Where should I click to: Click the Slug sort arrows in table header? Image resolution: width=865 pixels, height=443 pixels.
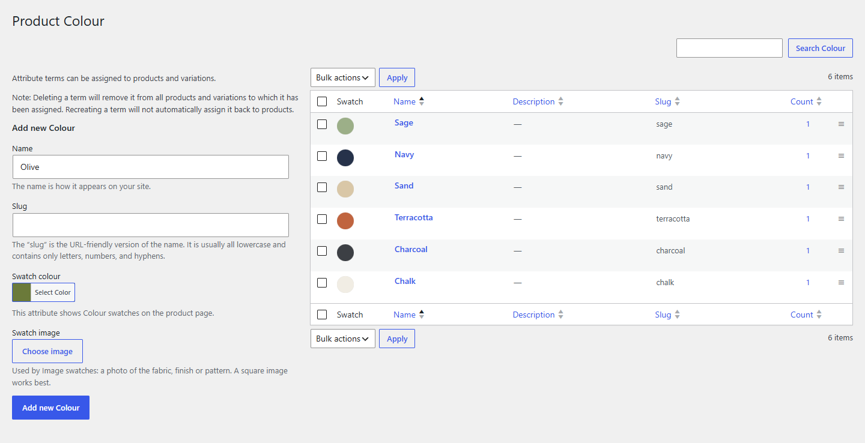click(x=677, y=101)
